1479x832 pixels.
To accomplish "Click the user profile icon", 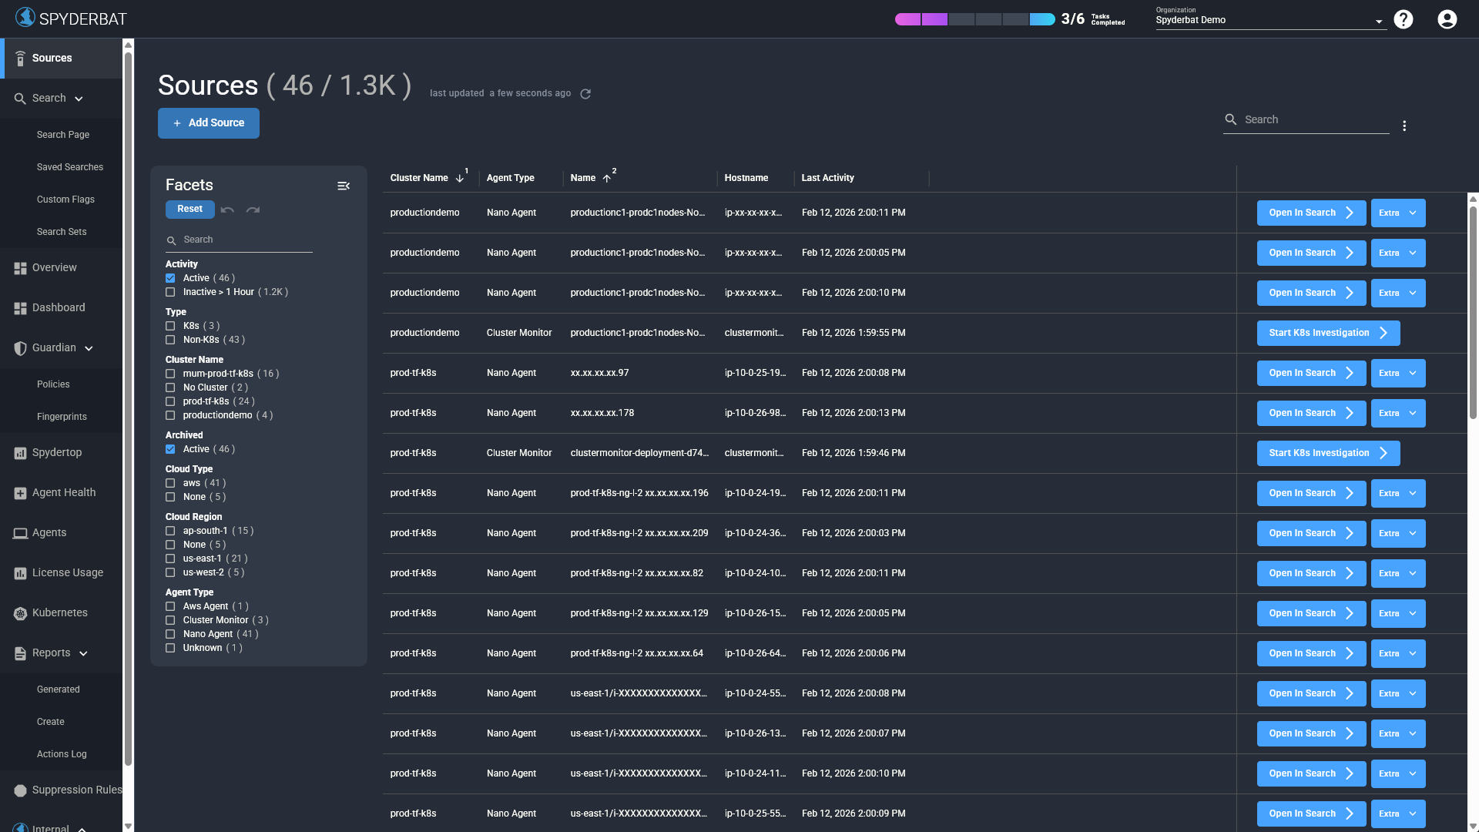I will [1446, 18].
